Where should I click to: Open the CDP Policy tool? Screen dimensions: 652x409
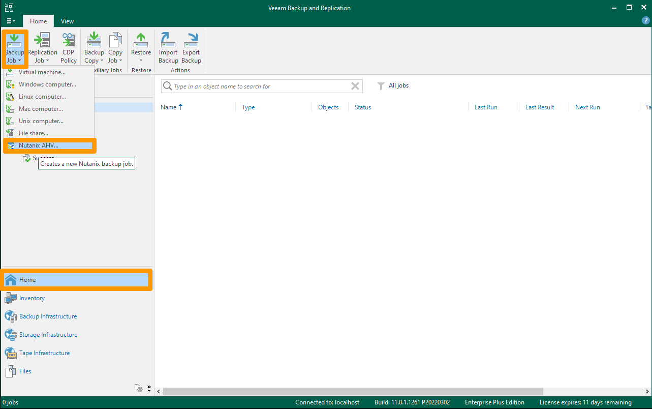click(x=68, y=46)
